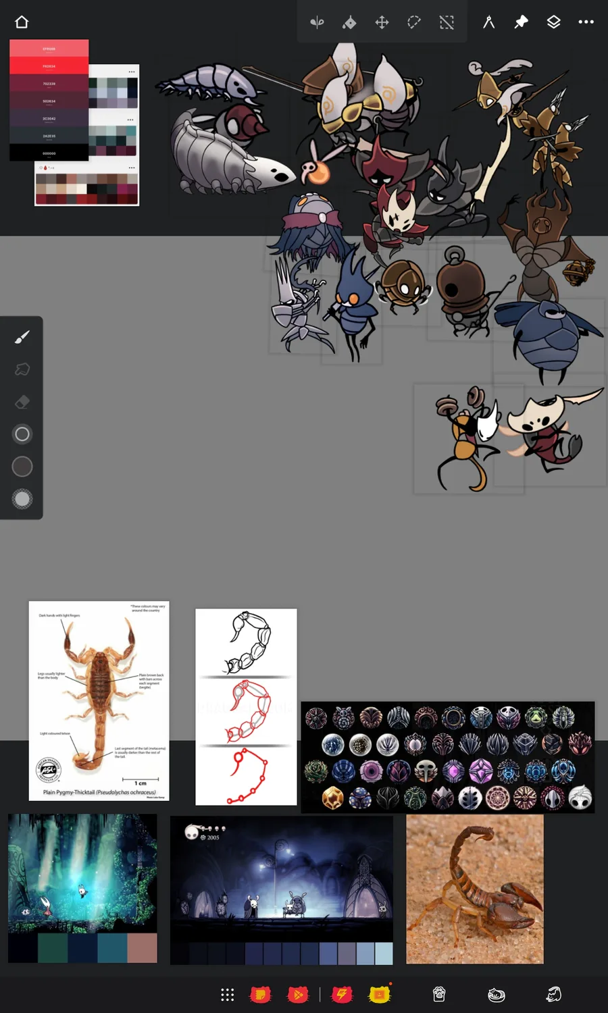Tap the scorpion on sand photo reference
The width and height of the screenshot is (608, 1013).
475,889
